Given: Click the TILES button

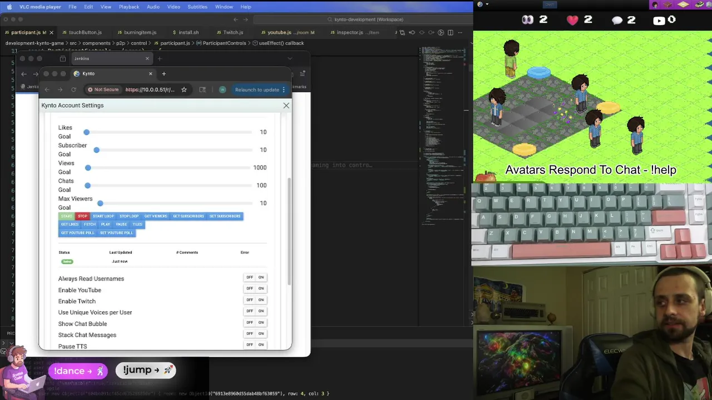Looking at the screenshot, I should 137,224.
